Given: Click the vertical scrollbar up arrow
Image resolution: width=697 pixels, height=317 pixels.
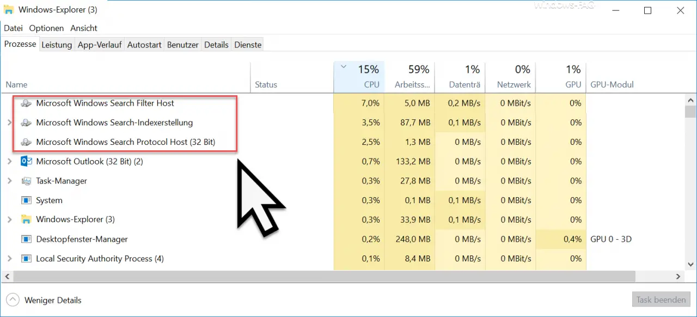Looking at the screenshot, I should 690,100.
